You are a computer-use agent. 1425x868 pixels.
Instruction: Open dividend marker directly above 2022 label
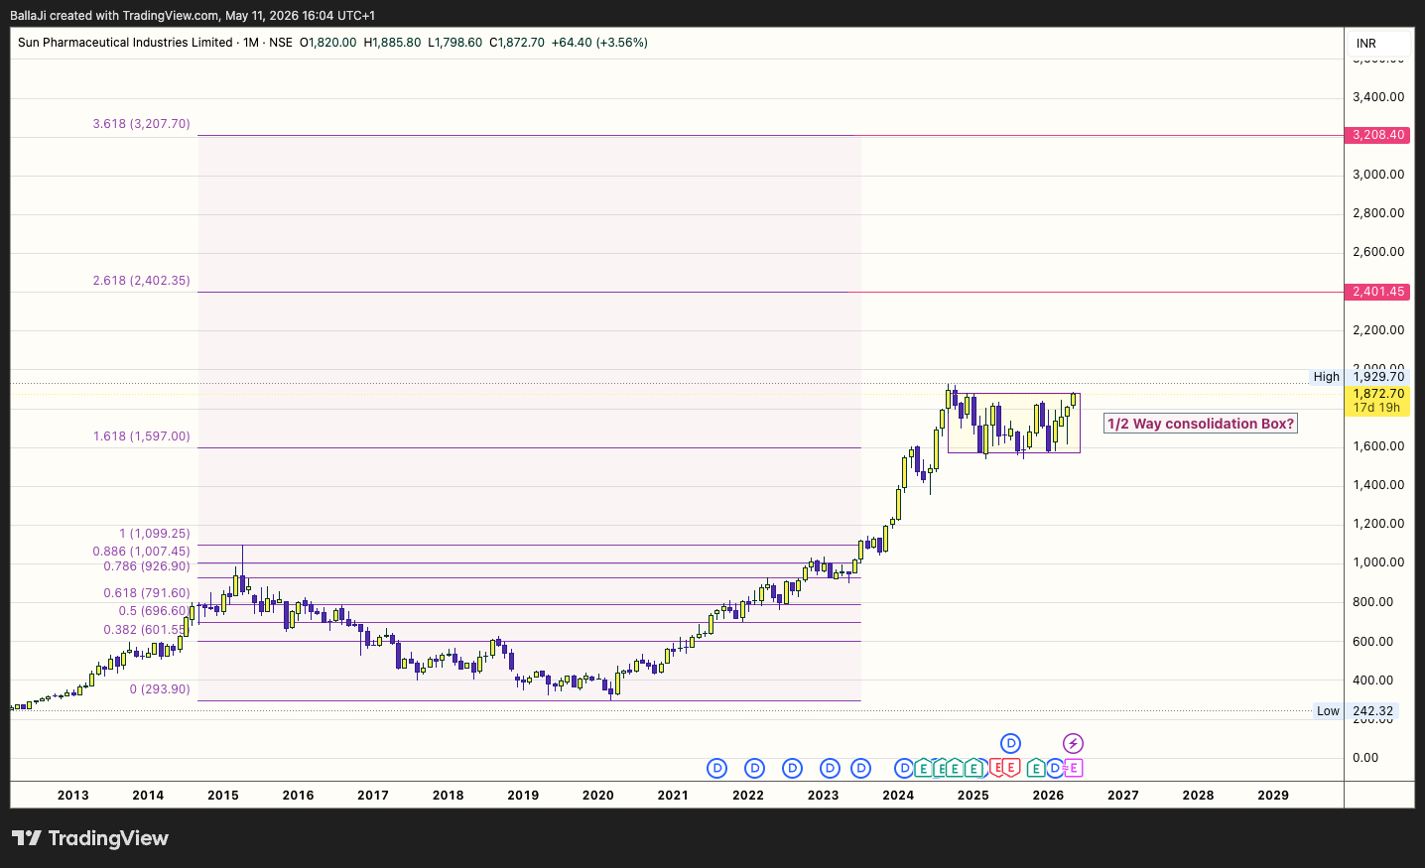(x=754, y=768)
